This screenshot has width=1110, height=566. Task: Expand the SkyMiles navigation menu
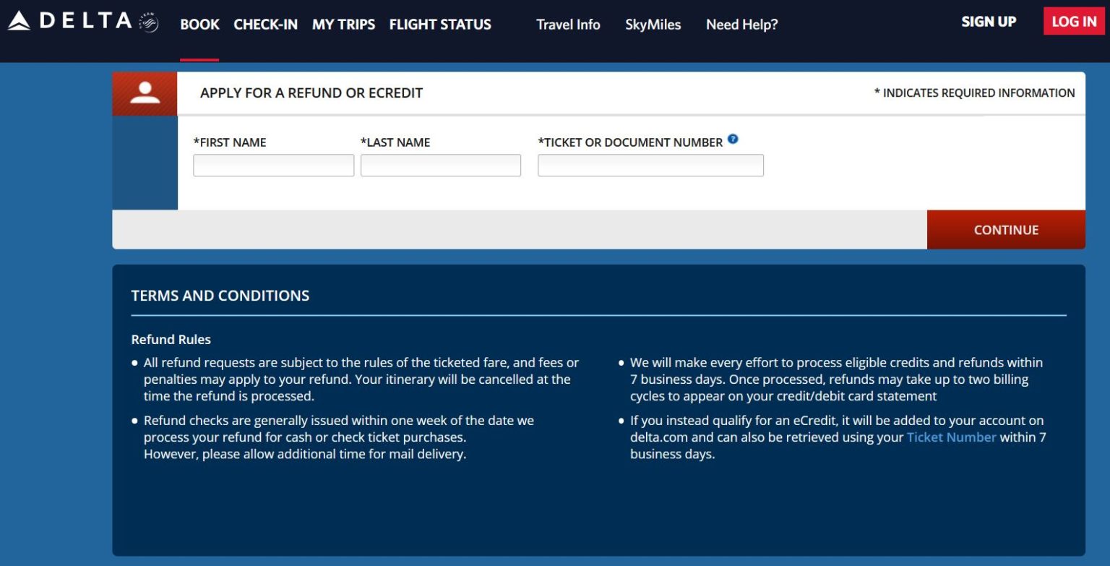coord(653,25)
